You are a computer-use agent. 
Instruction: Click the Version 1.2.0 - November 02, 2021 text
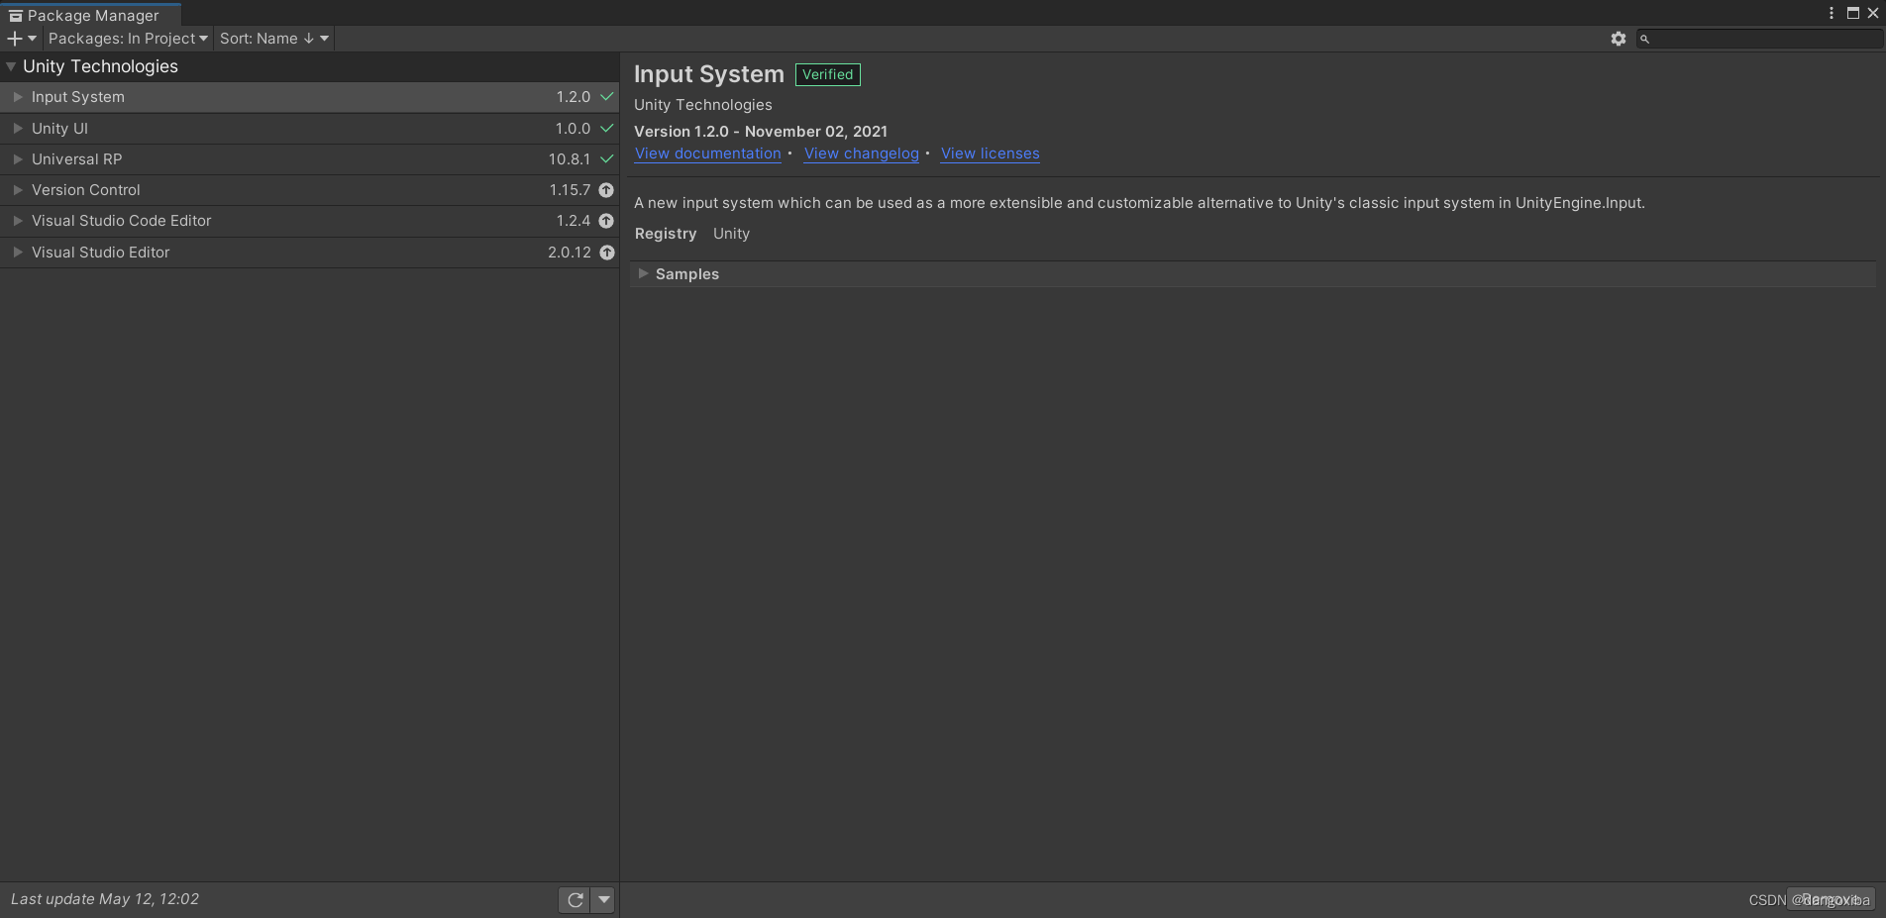click(761, 132)
